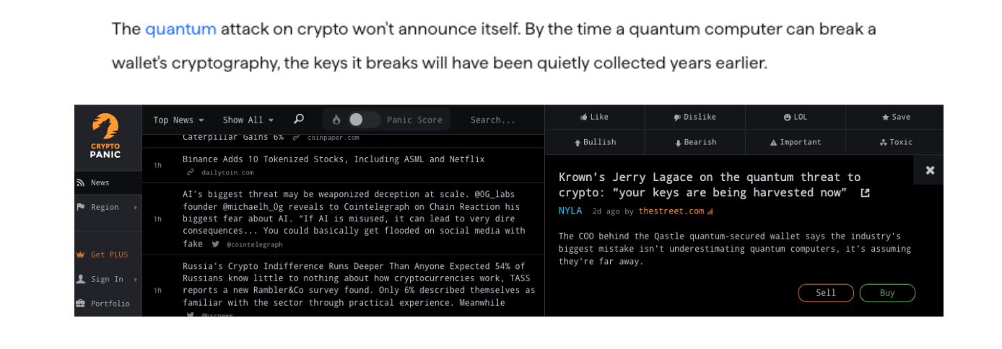Vote Bullish on the article
Viewport: 1002px width, 349px height.
point(594,142)
